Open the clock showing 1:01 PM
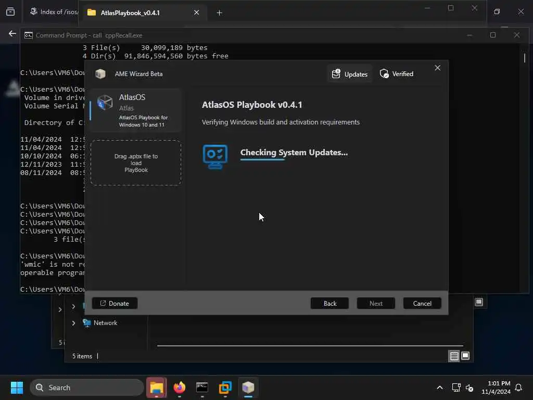Image resolution: width=533 pixels, height=400 pixels. pos(496,387)
